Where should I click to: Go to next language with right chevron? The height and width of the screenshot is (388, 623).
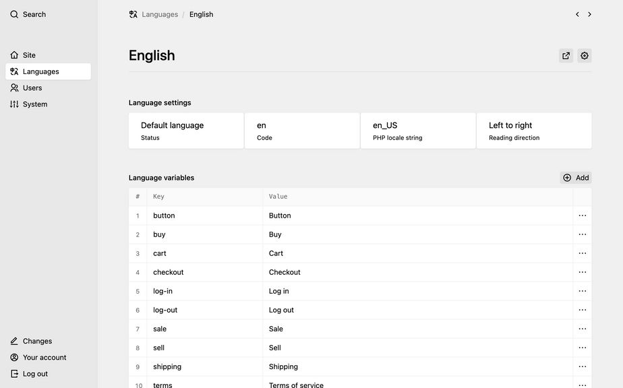pyautogui.click(x=589, y=14)
